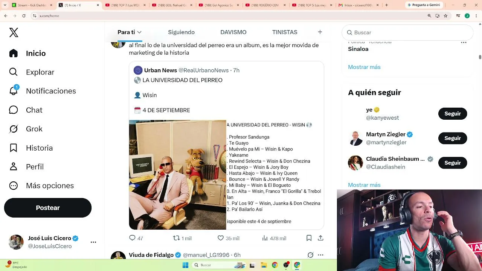The height and width of the screenshot is (271, 482).
Task: Open Windows Start menu
Action: (x=185, y=265)
